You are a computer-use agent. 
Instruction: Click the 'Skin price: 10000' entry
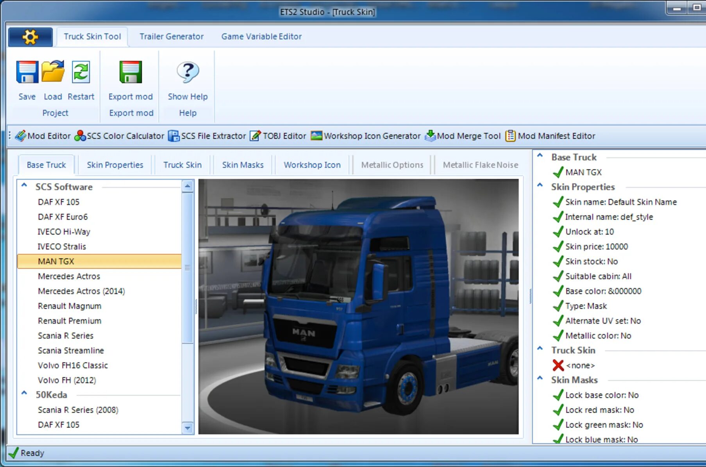(x=597, y=246)
